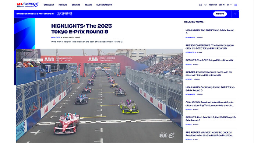Click the 'Who won in Tokyo?' description text
This screenshot has width=254, height=143.
click(87, 42)
